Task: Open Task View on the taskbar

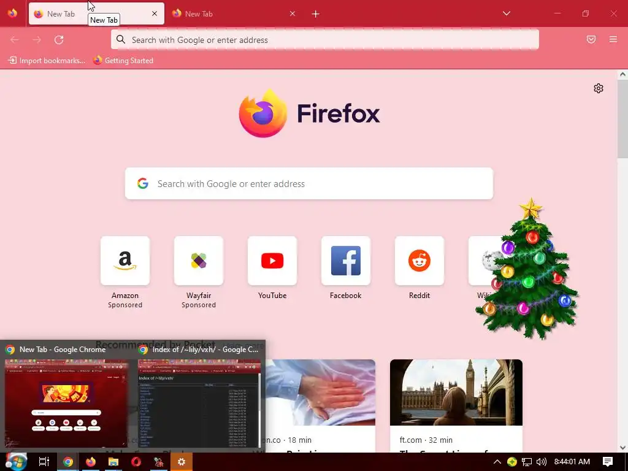Action: (x=44, y=462)
